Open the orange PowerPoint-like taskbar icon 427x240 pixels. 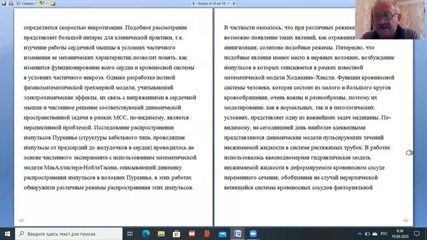207,234
